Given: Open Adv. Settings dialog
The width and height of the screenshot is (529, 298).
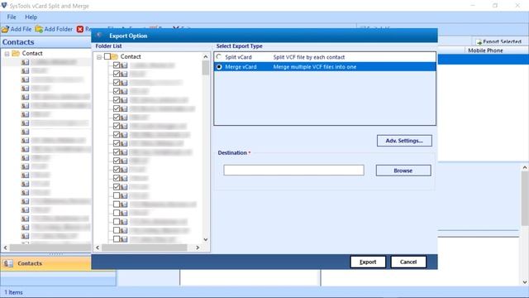Looking at the screenshot, I should coord(404,141).
